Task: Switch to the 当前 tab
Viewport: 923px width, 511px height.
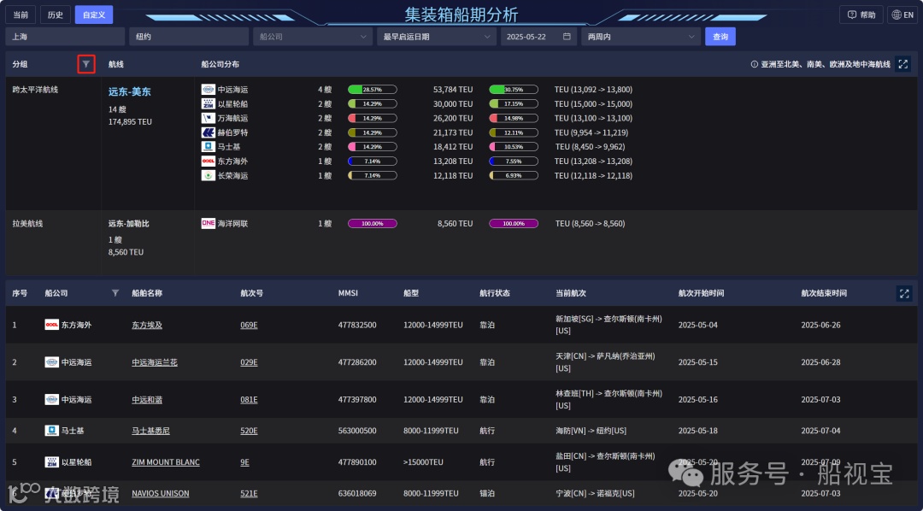Action: pos(21,15)
